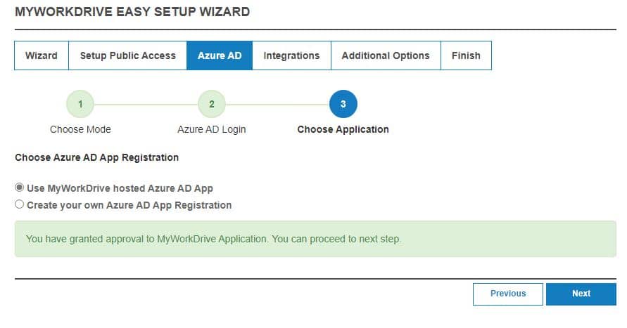Image resolution: width=627 pixels, height=328 pixels.
Task: Click the Choose Application step label
Action: coord(343,129)
